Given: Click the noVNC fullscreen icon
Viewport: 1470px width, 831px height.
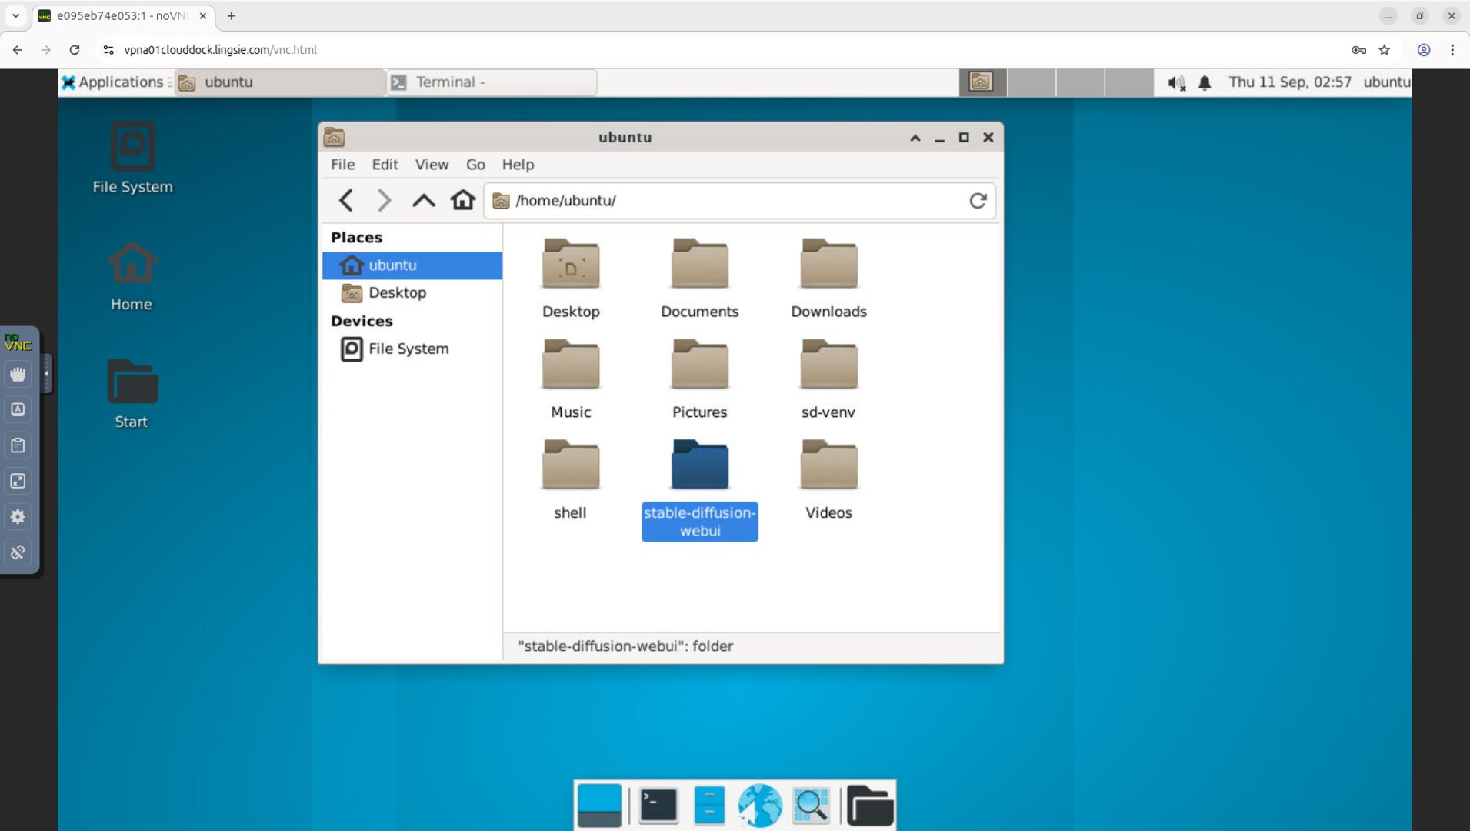Looking at the screenshot, I should [x=18, y=481].
